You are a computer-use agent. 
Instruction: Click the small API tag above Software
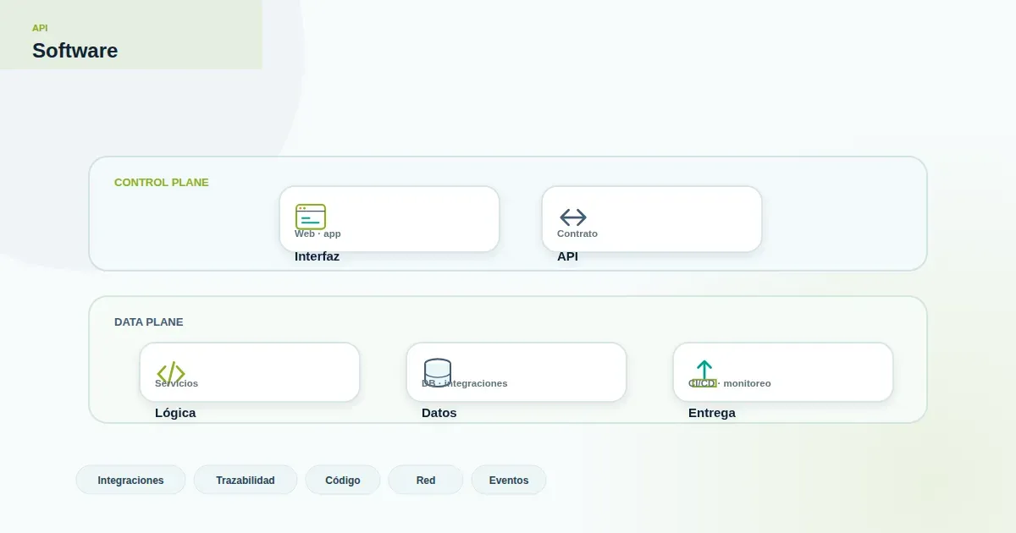click(40, 28)
